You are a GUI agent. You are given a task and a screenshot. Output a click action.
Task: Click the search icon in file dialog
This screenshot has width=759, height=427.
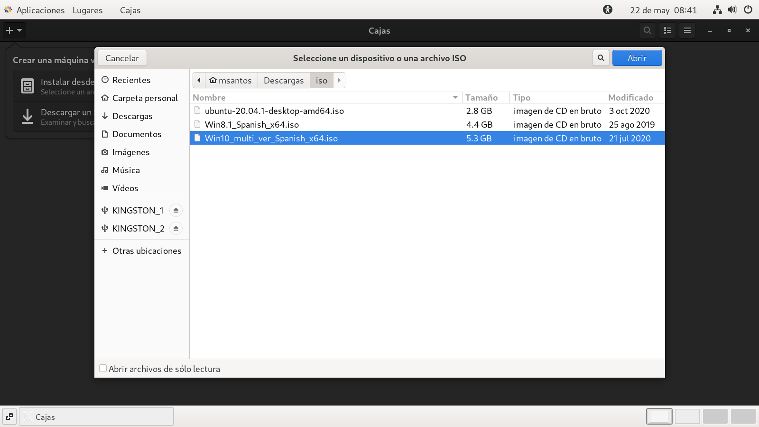[x=601, y=58]
